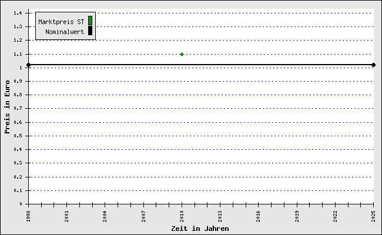
Task: Click the 1.1 y-axis label
Action: 18,54
